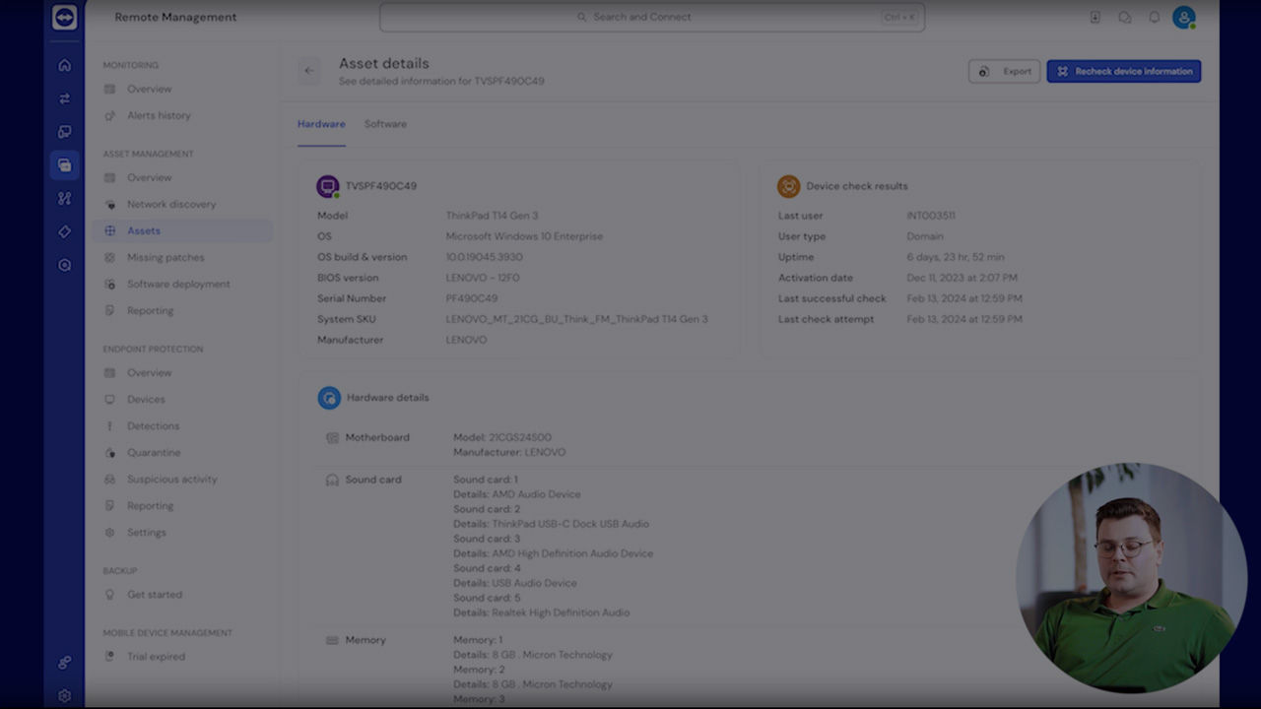The width and height of the screenshot is (1261, 709).
Task: Click model value ThinkPad T14 Gen 3
Action: [492, 216]
